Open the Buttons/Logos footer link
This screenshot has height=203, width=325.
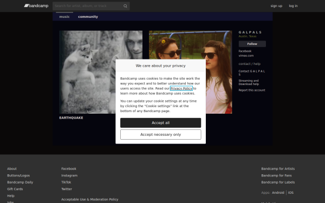click(x=18, y=175)
